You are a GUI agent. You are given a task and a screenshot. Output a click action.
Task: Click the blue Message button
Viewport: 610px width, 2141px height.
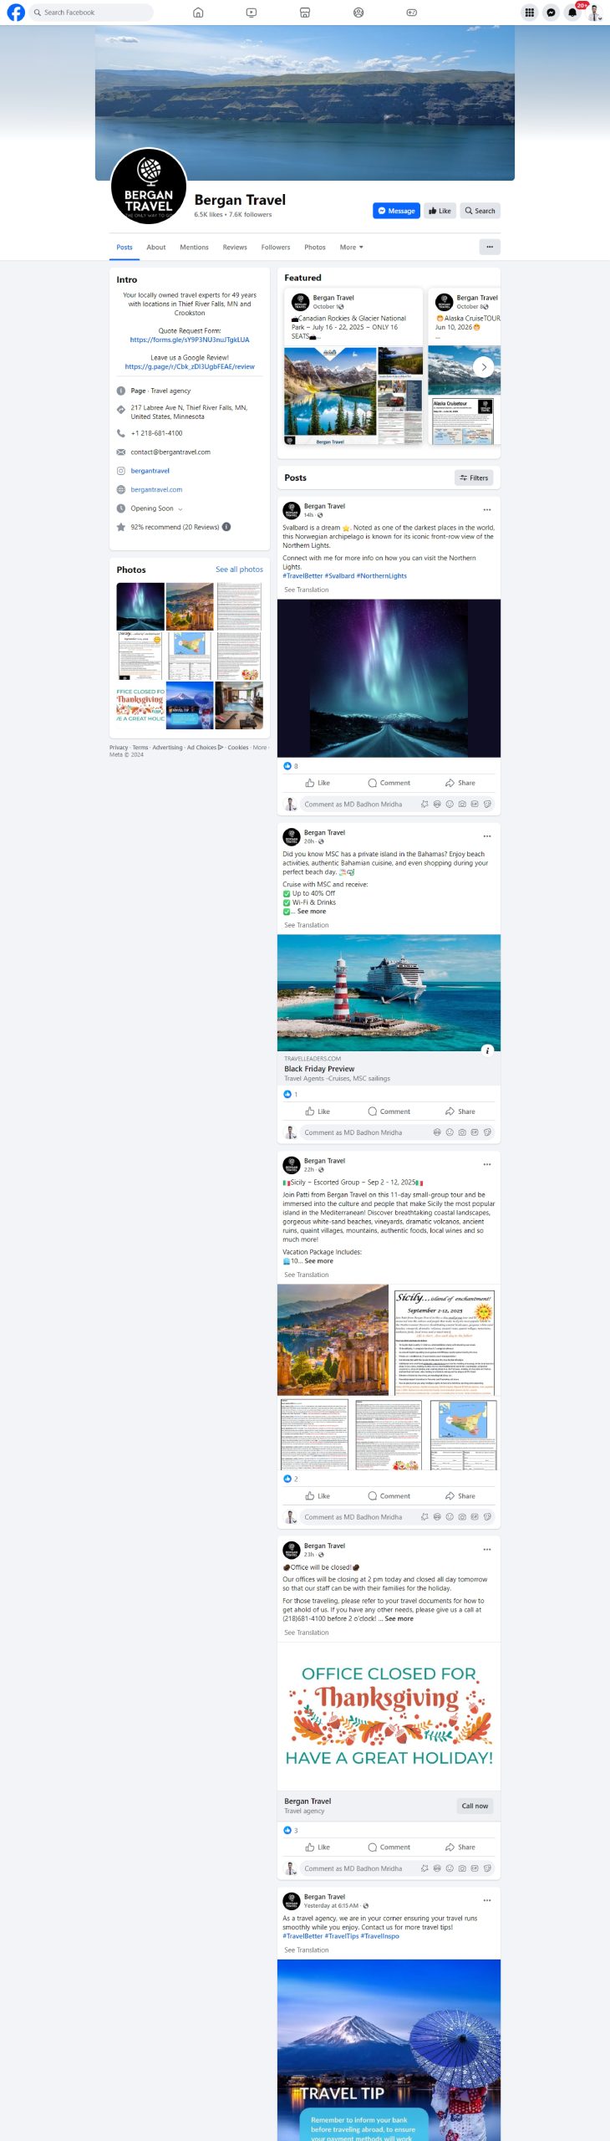pos(396,211)
